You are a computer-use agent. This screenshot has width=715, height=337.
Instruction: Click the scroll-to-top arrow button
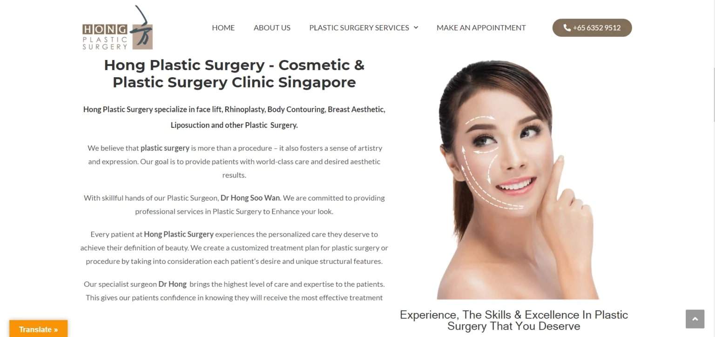point(695,319)
